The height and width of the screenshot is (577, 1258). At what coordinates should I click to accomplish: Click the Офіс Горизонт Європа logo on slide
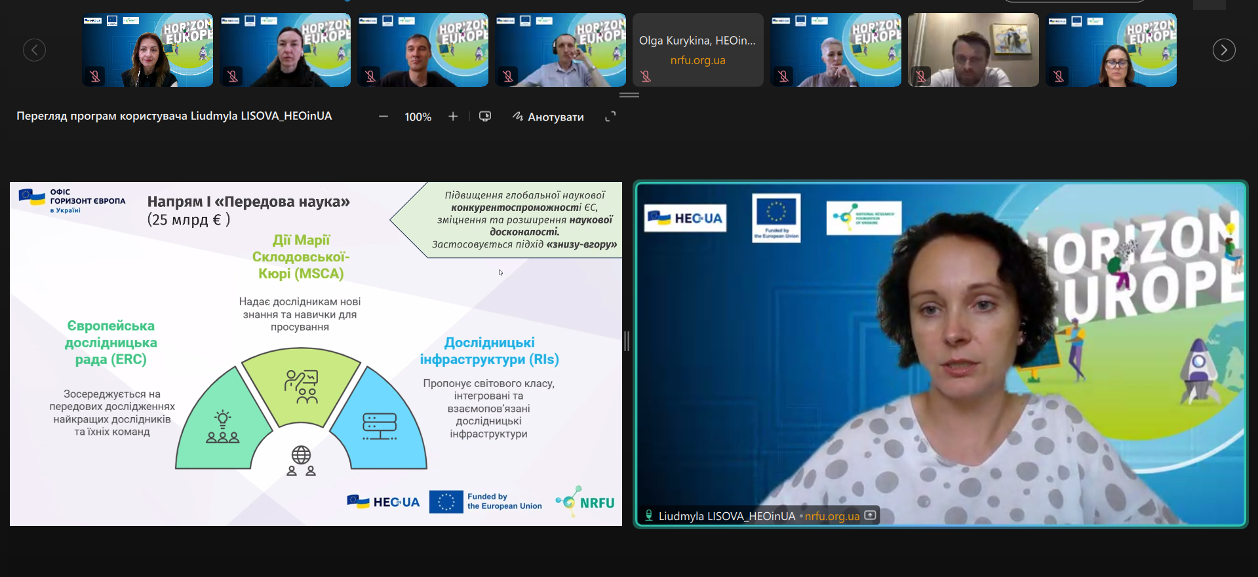click(x=72, y=200)
